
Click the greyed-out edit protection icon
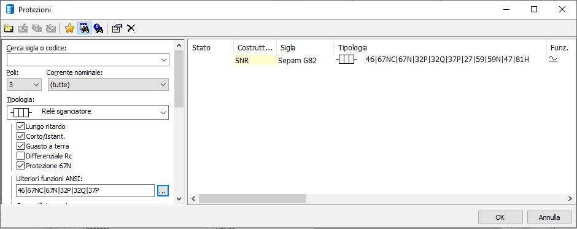[x=23, y=28]
